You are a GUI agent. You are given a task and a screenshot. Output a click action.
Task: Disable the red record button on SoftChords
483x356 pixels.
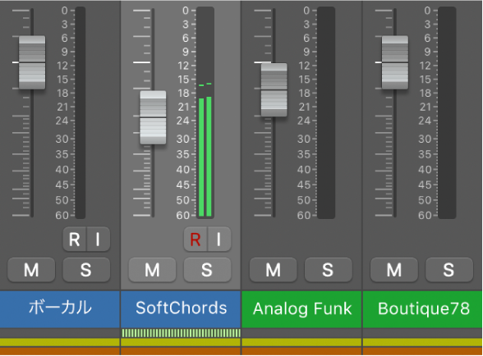click(x=195, y=239)
